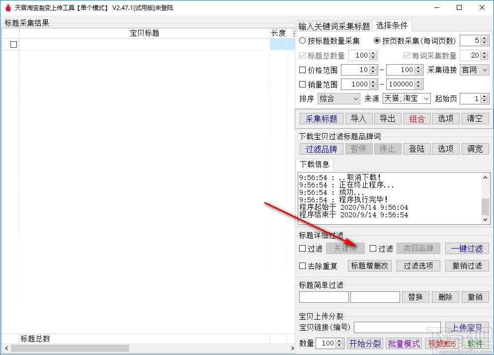Click the 清空 button

pos(475,119)
